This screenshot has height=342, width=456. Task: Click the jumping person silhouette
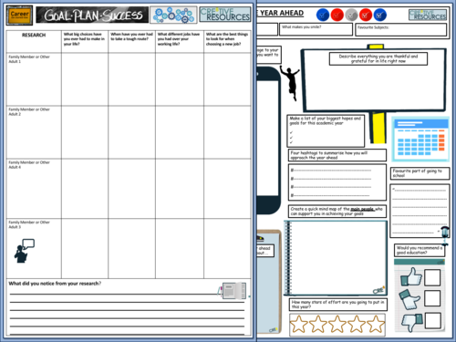click(290, 82)
